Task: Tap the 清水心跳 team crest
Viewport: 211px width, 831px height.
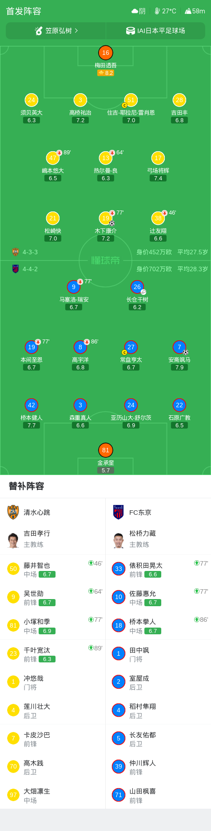Action: [13, 512]
